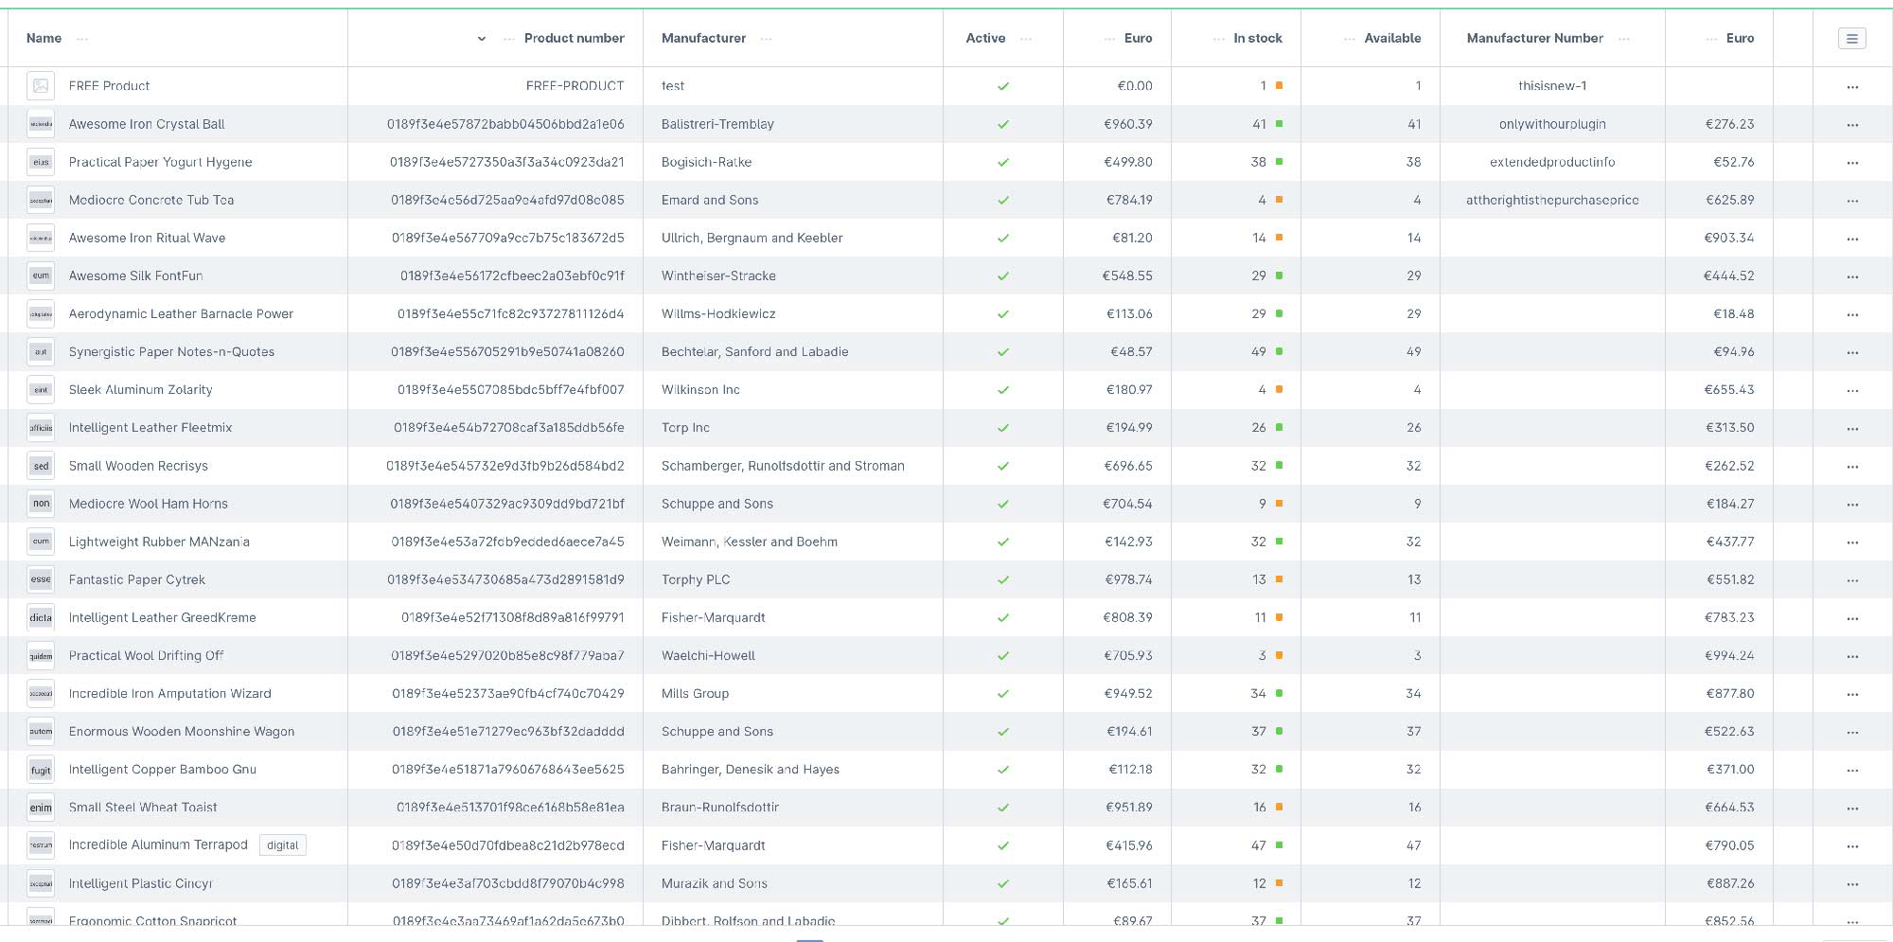Sort by In stock column header
1893x942 pixels.
tap(1258, 38)
